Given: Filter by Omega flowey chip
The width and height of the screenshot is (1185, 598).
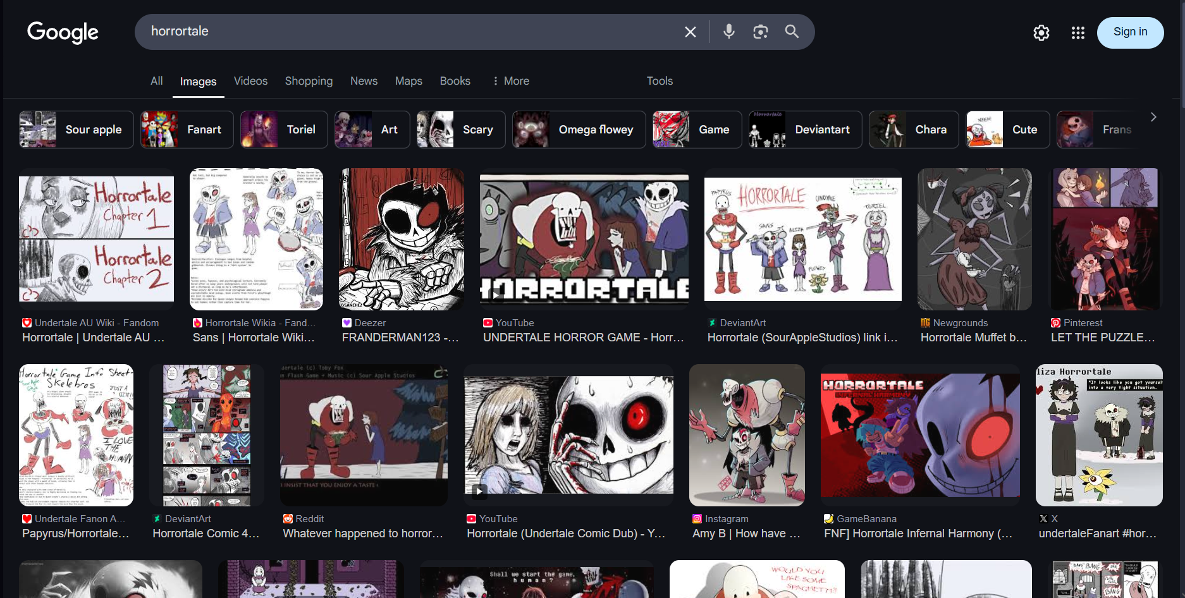Looking at the screenshot, I should pos(579,130).
